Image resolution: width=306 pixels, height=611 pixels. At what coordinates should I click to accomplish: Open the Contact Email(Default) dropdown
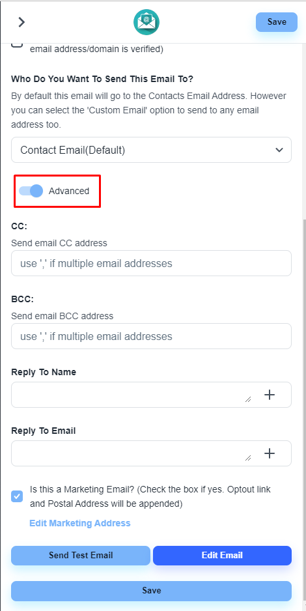tap(151, 150)
